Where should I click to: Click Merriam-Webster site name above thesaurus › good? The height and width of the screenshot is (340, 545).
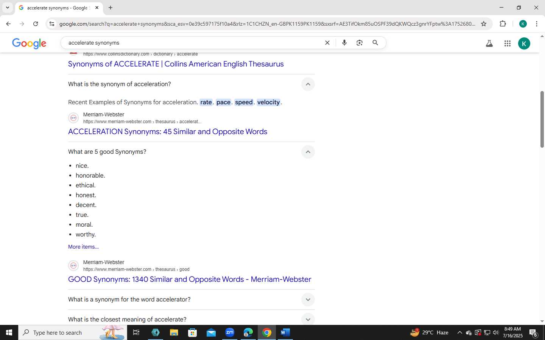104,262
